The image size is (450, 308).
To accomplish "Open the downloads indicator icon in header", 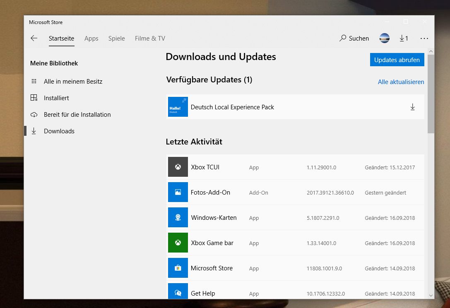I will tap(404, 38).
